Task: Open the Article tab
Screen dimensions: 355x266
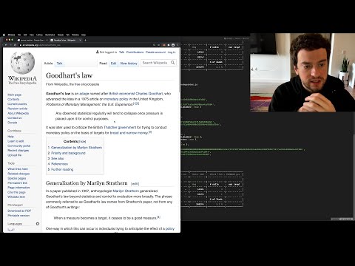Action: 48,64
